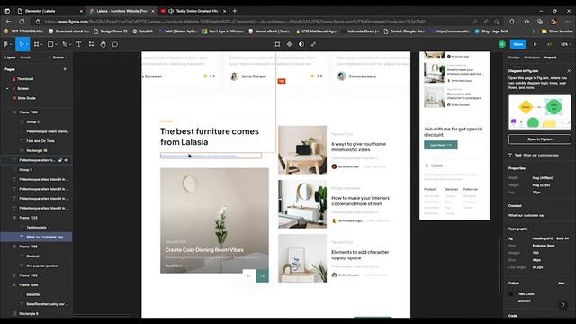The width and height of the screenshot is (576, 324).
Task: Select the Rectangle shape tool
Action: coord(50,44)
